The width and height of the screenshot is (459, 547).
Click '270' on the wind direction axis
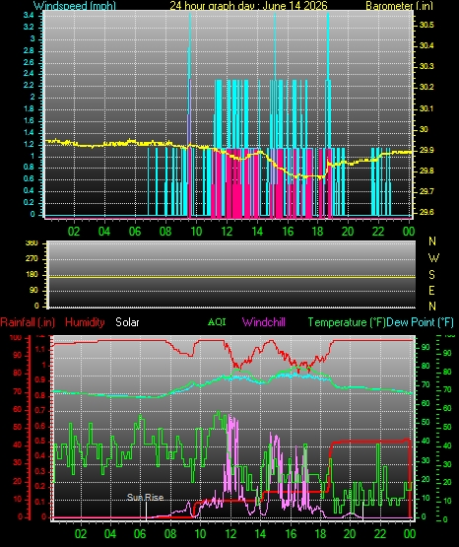coord(32,259)
